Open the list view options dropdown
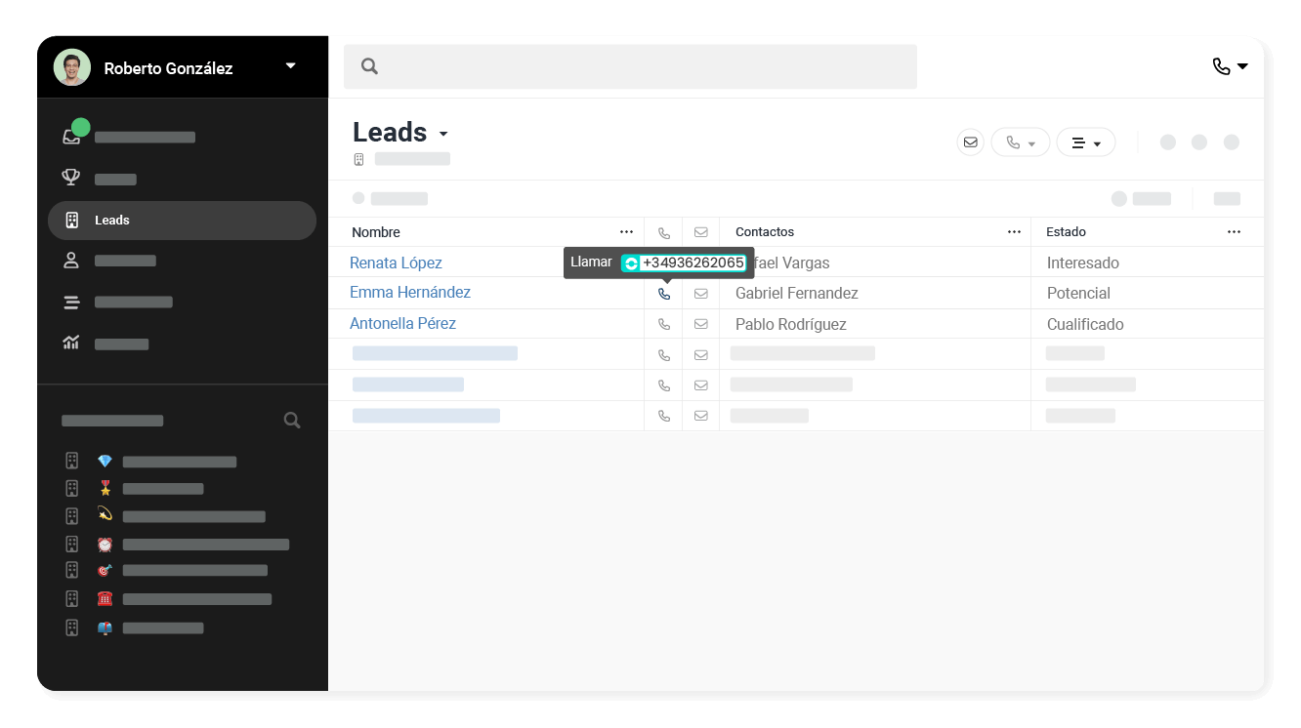Screen dimensions: 1301x728 [x=1085, y=142]
